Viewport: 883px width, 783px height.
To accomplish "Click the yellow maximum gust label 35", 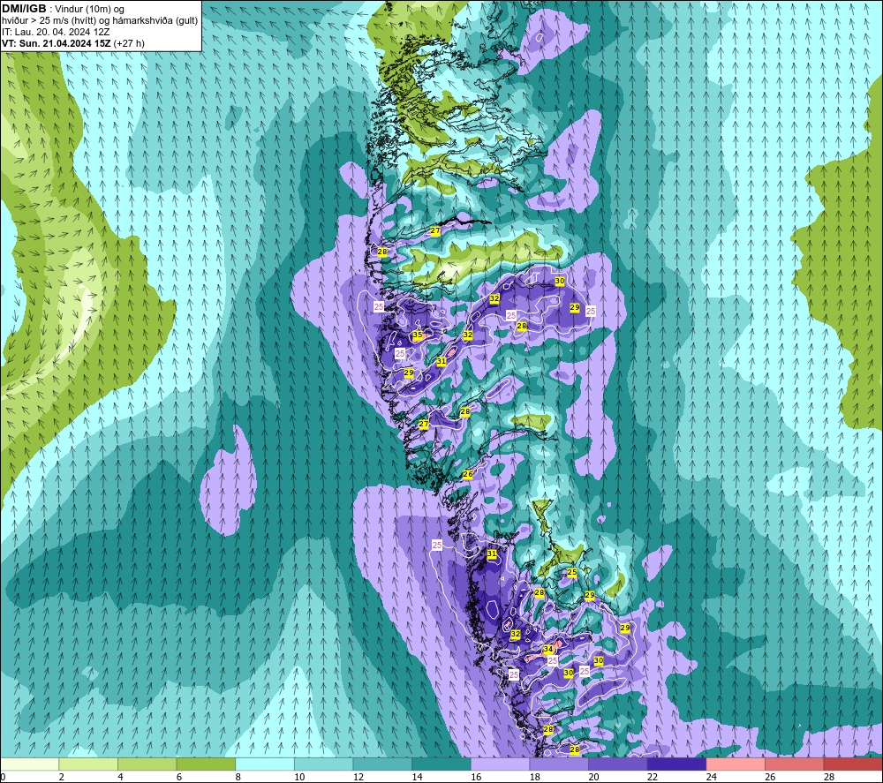I will tap(418, 335).
